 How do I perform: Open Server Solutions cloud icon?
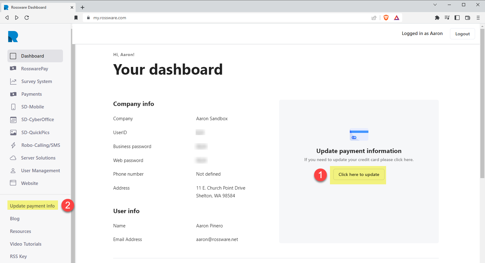tap(13, 158)
